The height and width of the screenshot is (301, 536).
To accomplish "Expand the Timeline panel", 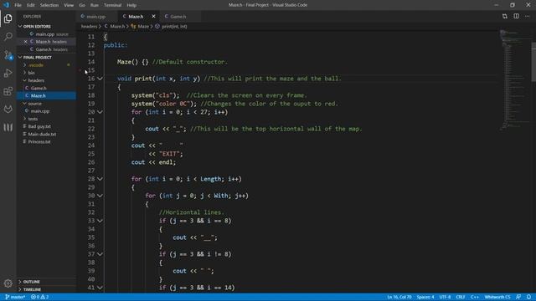I will [32, 289].
